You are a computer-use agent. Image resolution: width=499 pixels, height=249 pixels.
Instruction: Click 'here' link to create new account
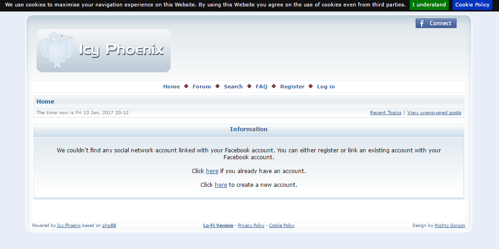click(x=221, y=185)
